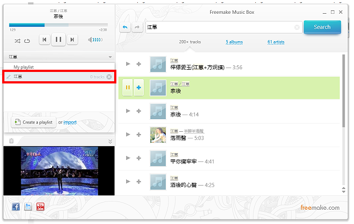354x224 pixels.
Task: Open the import playlist link
Action: pyautogui.click(x=70, y=122)
